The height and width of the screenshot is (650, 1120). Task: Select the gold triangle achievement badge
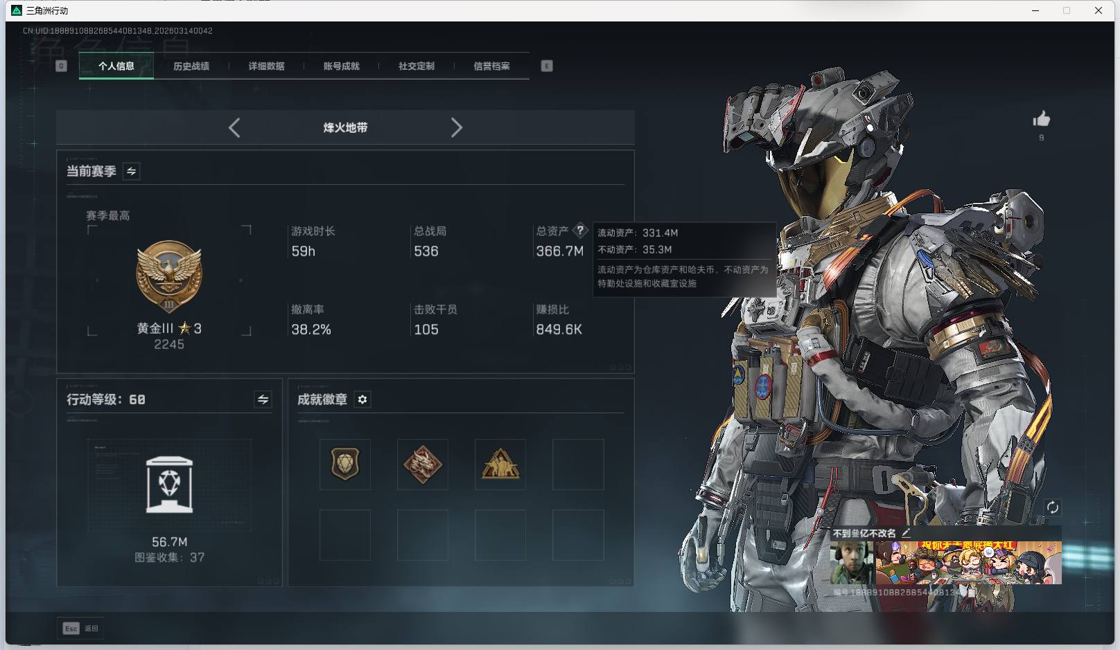(500, 464)
